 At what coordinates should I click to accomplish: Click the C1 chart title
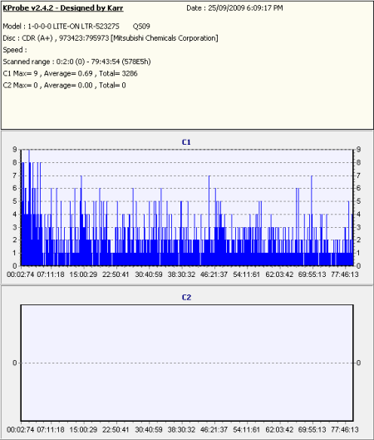186,142
